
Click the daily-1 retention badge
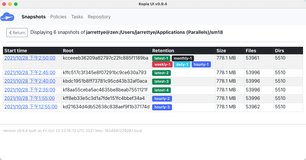[x=182, y=65]
